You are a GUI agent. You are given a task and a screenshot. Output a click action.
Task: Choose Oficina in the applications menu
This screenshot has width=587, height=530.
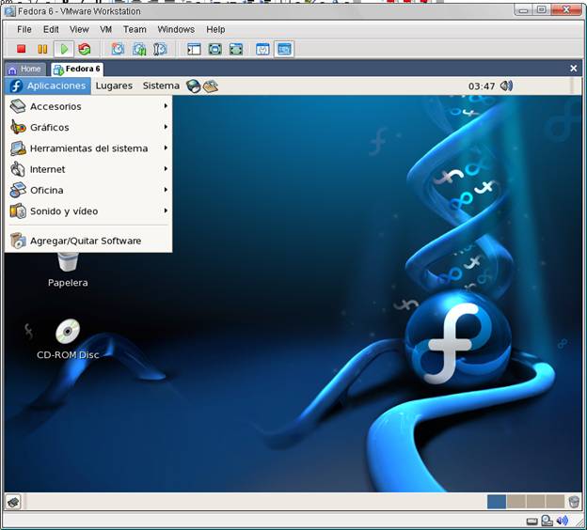[x=88, y=190]
